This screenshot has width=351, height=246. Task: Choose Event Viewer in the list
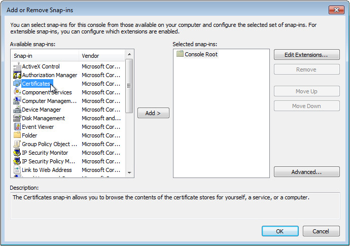coord(38,127)
